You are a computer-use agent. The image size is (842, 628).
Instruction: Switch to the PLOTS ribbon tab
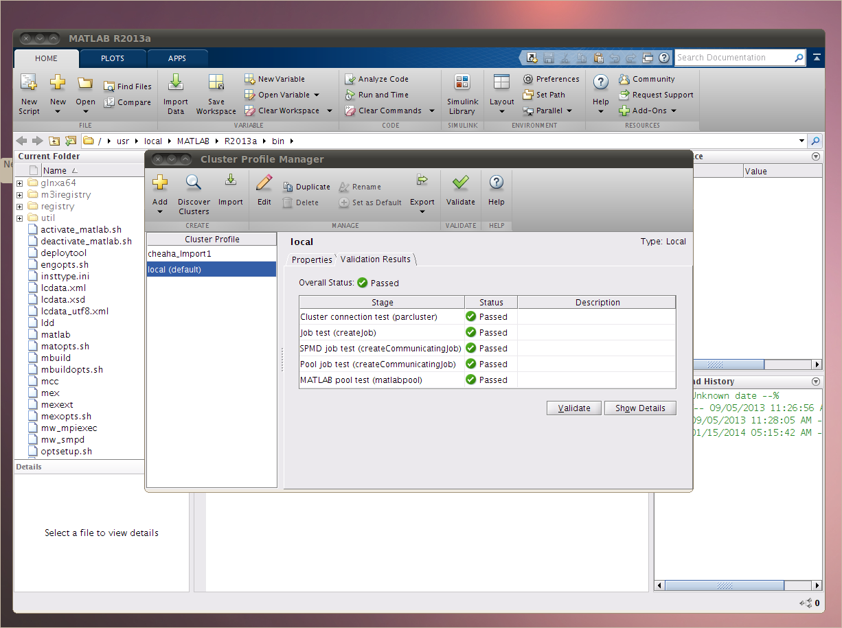tap(113, 58)
